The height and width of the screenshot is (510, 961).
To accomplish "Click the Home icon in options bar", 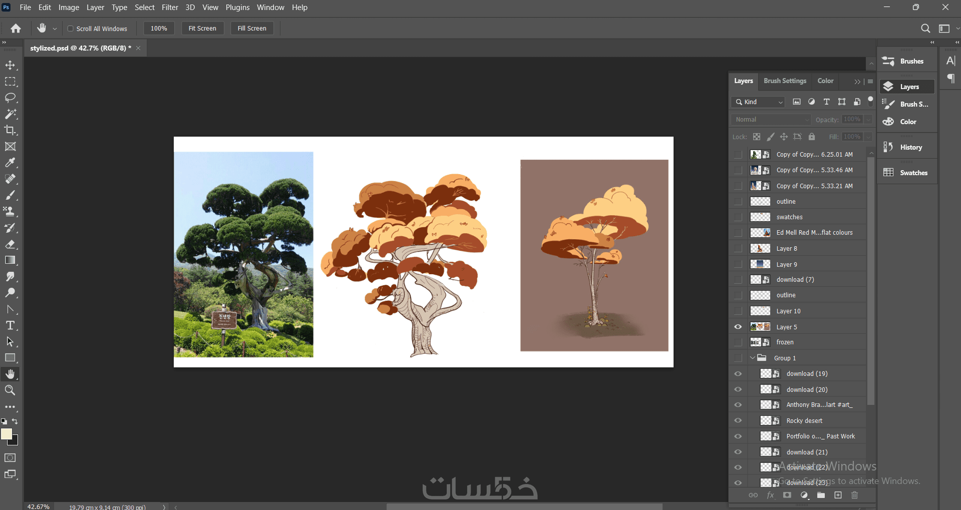I will click(x=16, y=29).
